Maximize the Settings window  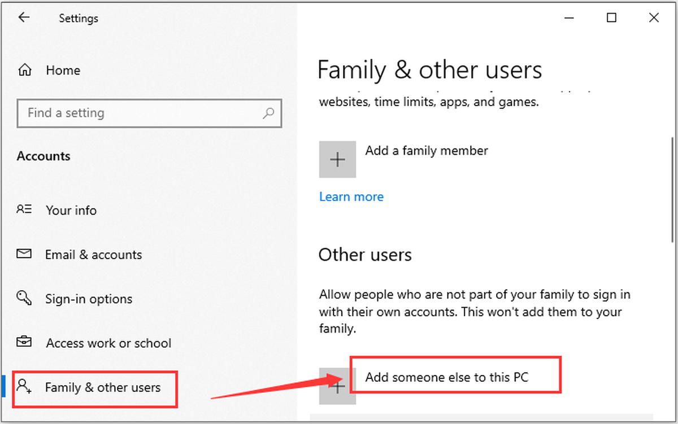click(611, 18)
